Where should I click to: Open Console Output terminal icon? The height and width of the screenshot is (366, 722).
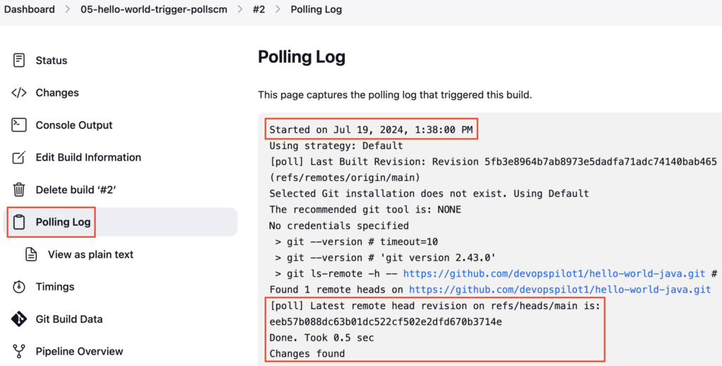pyautogui.click(x=19, y=125)
